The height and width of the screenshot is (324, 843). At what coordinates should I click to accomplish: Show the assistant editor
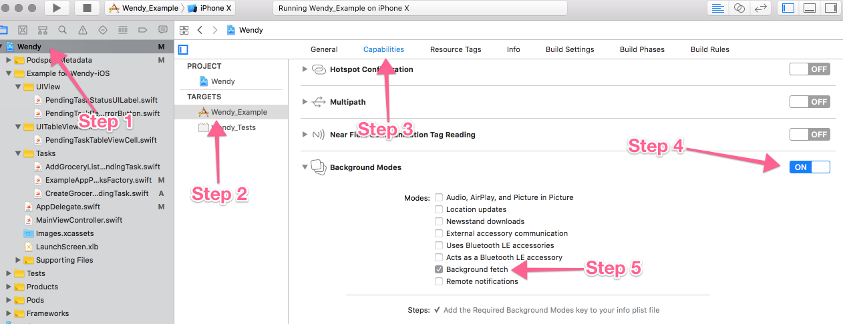coord(739,8)
